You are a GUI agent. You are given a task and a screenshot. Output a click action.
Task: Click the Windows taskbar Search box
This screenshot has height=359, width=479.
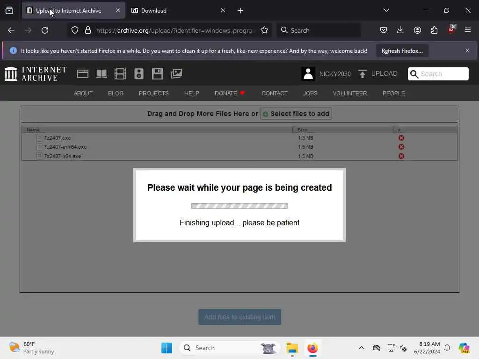(229, 348)
